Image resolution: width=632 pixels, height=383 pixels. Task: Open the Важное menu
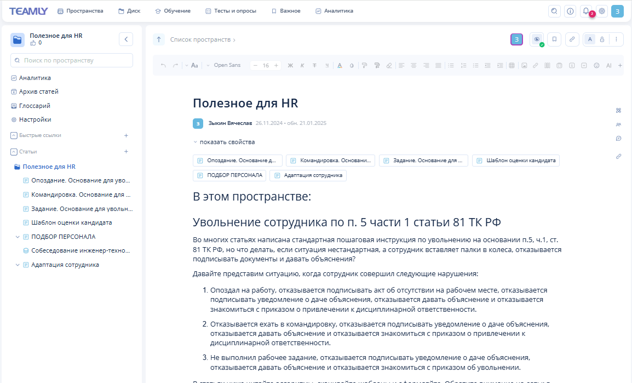point(286,11)
